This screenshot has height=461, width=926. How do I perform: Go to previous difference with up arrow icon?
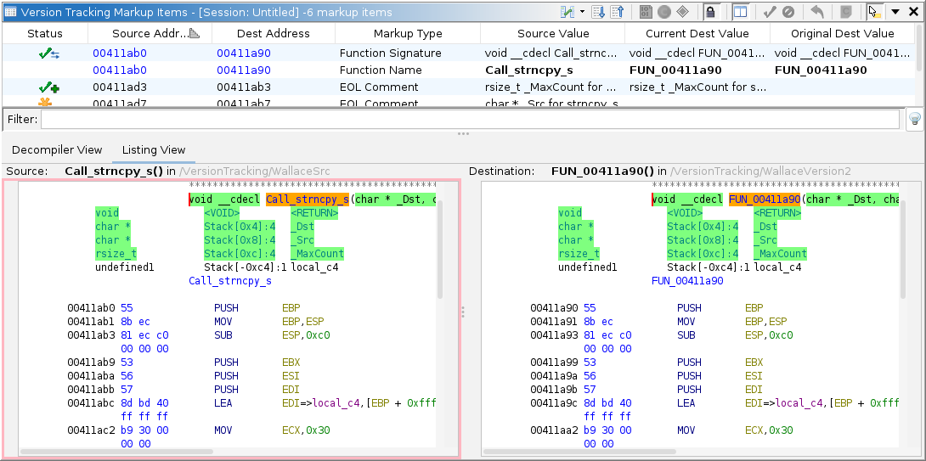[618, 12]
